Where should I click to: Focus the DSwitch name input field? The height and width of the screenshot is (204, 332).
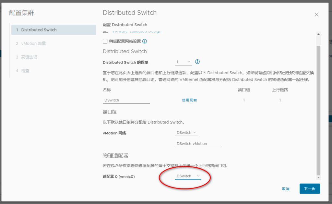pyautogui.click(x=126, y=100)
